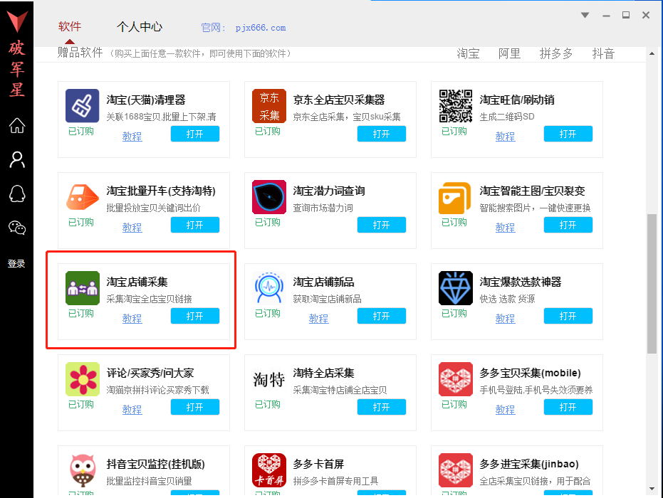Click the scrollbar up arrow
This screenshot has height=498, width=663.
(x=652, y=53)
